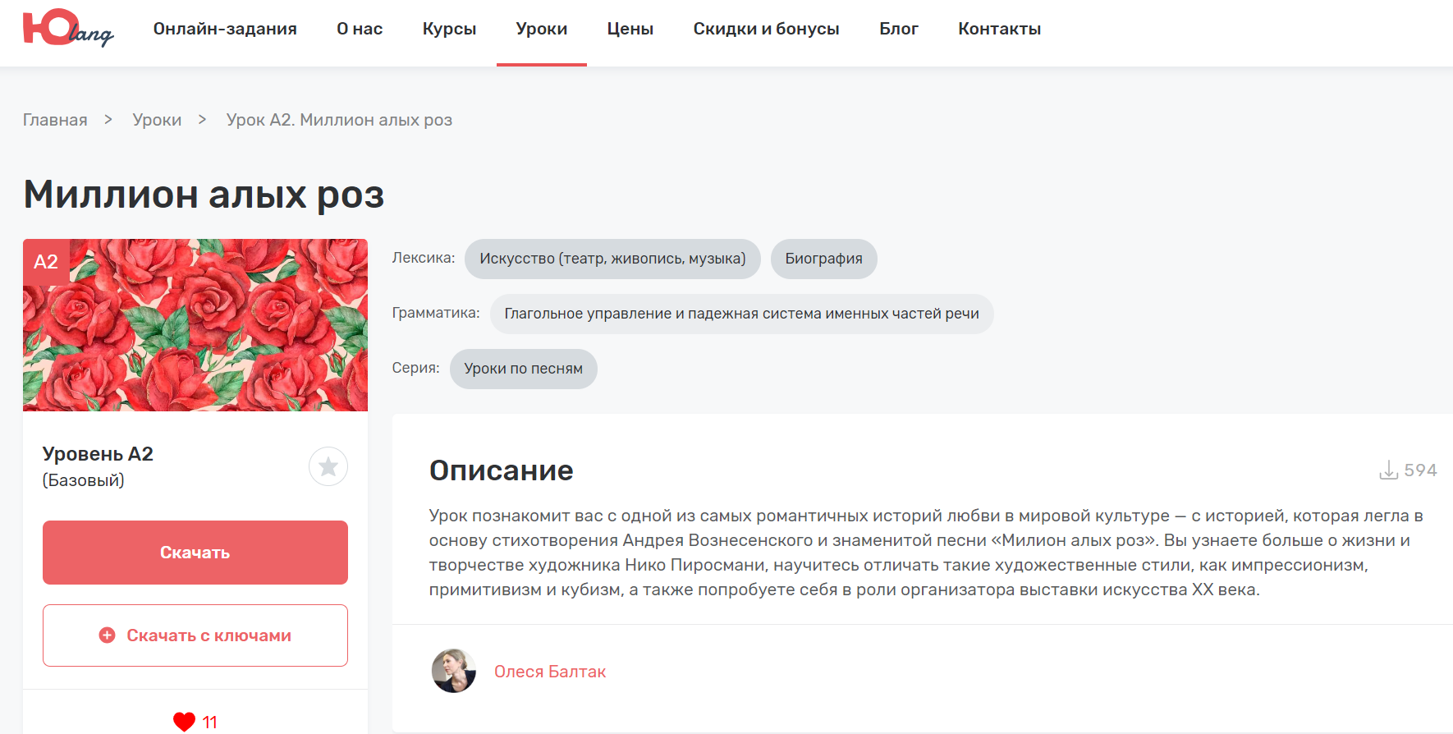Select tag Искусство (театр, живопись, музыка)
Screen dimensions: 1453x734
click(612, 259)
